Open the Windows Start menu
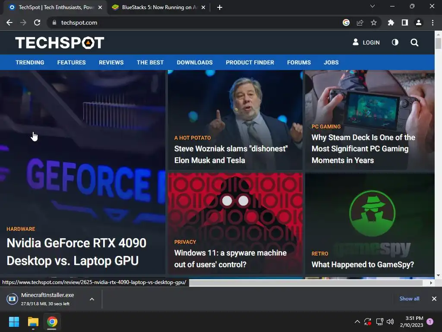Viewport: 442px width, 332px height. click(14, 322)
